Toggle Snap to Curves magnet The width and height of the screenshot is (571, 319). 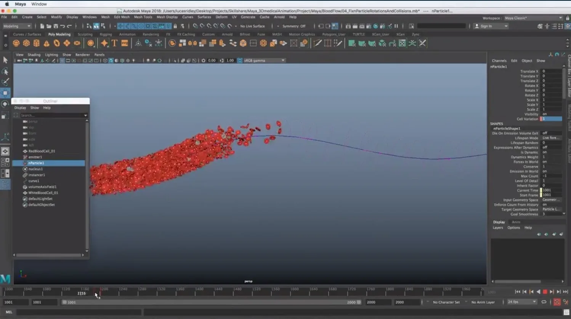tap(202, 26)
